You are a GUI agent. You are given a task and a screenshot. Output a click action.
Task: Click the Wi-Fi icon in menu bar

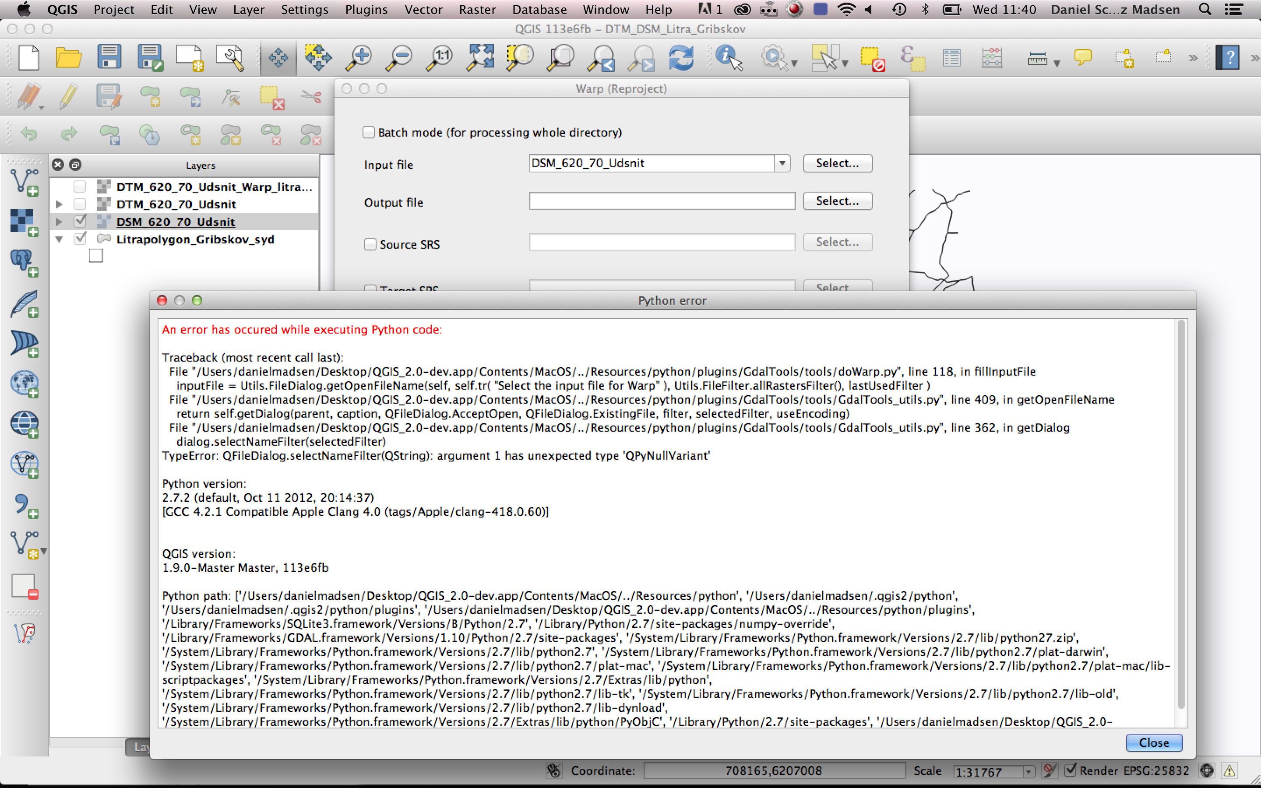846,9
